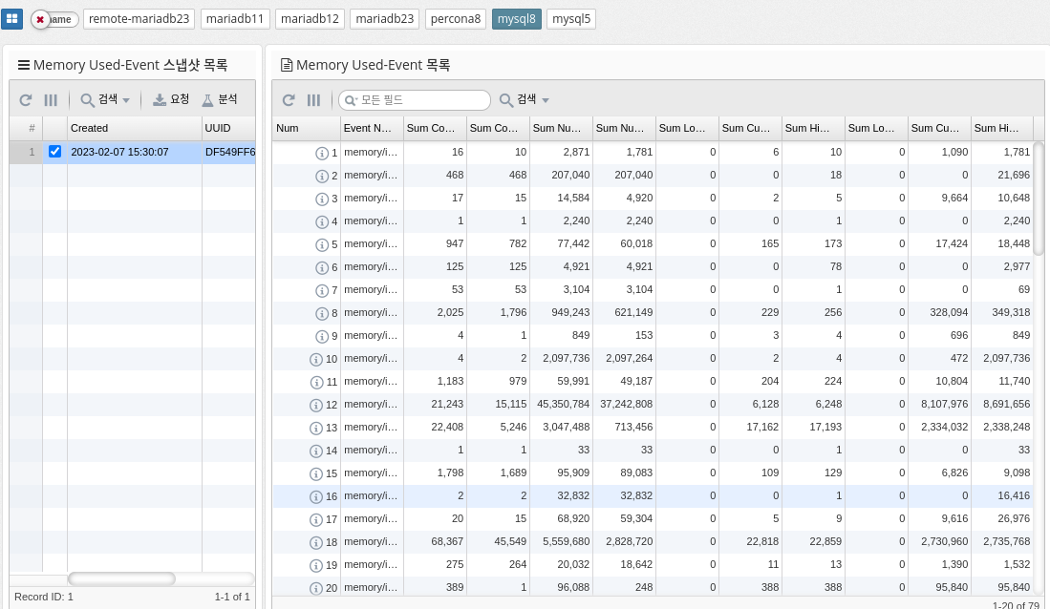Open the dashboard grid menu icon
The height and width of the screenshot is (609, 1050).
click(12, 19)
